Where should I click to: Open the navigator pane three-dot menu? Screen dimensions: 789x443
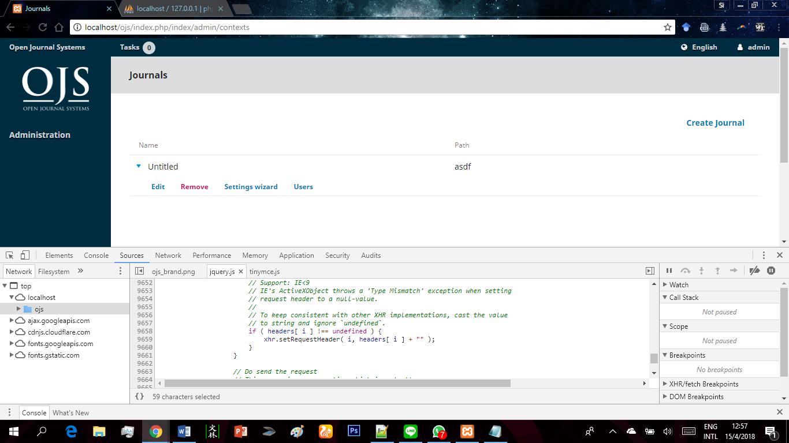click(x=120, y=271)
